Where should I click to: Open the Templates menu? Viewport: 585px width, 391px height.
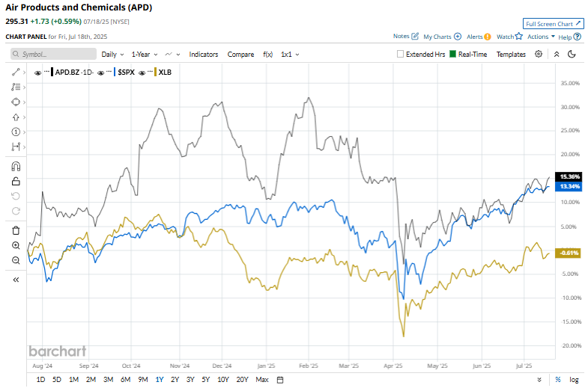click(511, 55)
